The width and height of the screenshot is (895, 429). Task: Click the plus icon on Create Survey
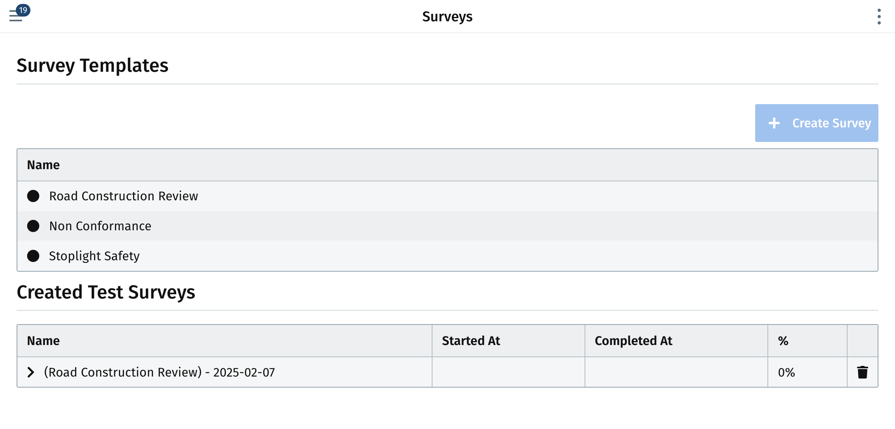[x=774, y=123]
